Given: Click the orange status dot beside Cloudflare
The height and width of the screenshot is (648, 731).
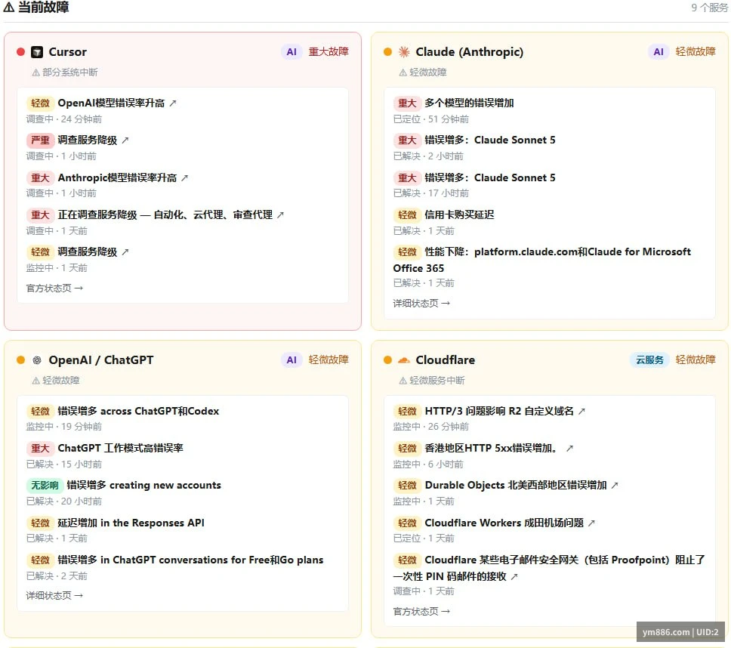Looking at the screenshot, I should [x=387, y=360].
